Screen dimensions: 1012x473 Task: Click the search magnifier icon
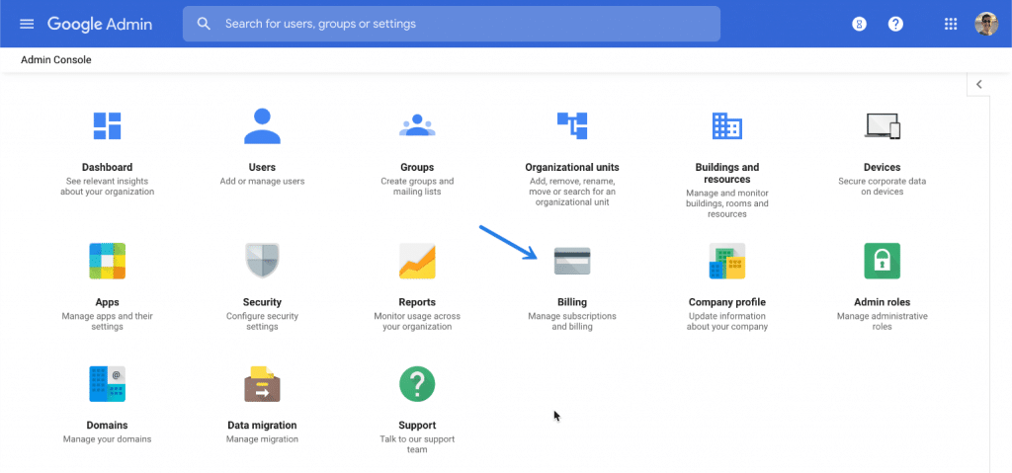[x=204, y=24]
